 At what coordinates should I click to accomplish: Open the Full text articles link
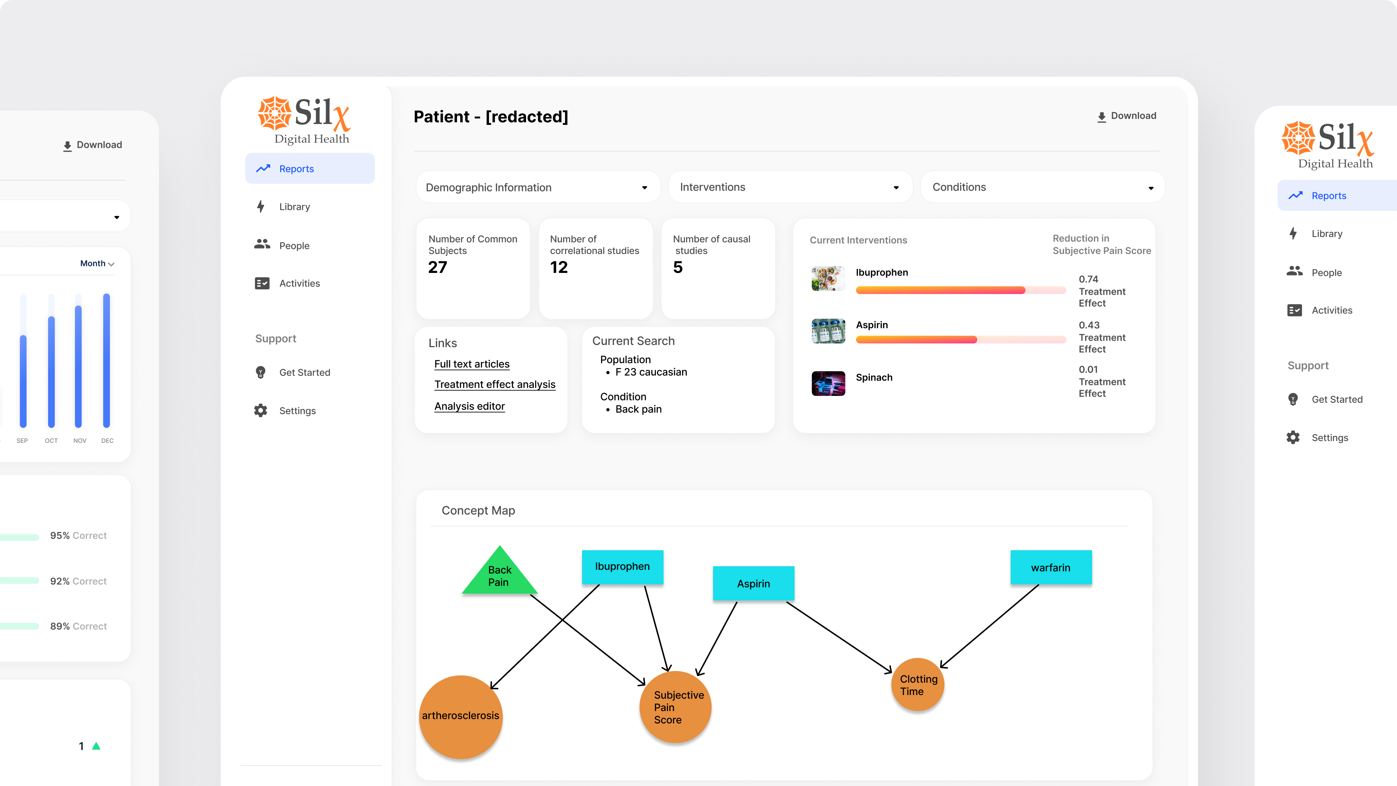(x=472, y=364)
